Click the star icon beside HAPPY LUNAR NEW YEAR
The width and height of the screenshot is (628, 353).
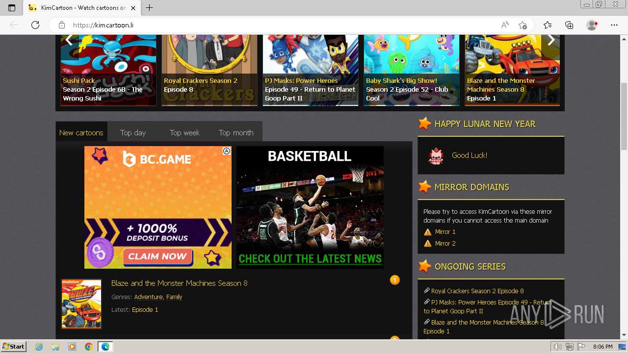424,124
